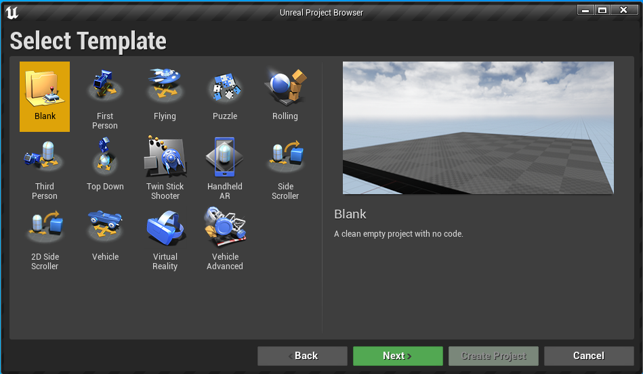Click the Blank heading under preview
Viewport: 643px width, 374px height.
(x=350, y=214)
